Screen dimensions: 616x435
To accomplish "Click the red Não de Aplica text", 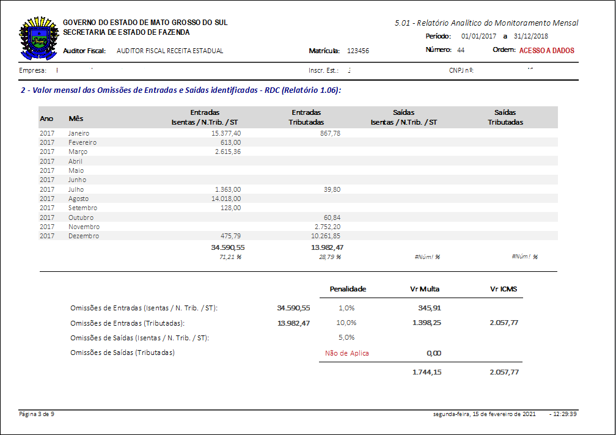I will 347,353.
